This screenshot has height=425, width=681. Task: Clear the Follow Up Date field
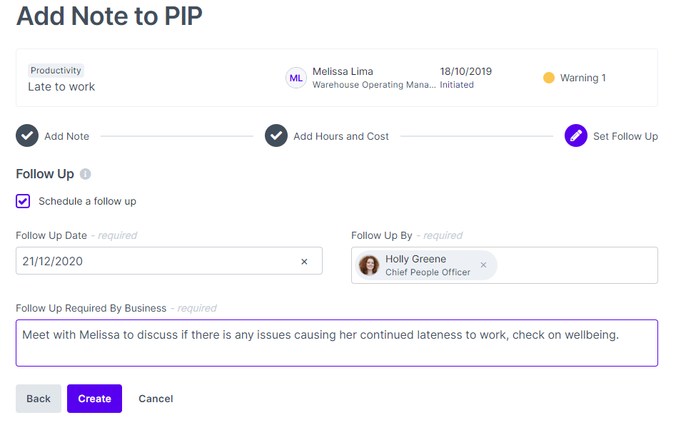[304, 262]
